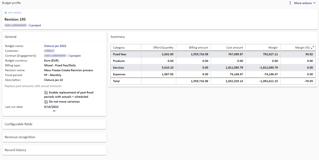Screen dimensions: 319x160
Task: Click Expenses quantity value 1,967.00
Action: pyautogui.click(x=168, y=74)
